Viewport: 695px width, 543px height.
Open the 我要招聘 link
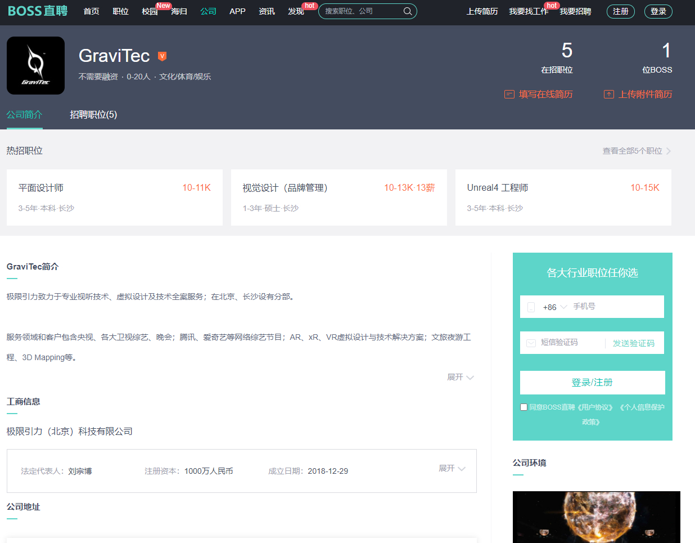[x=575, y=11]
